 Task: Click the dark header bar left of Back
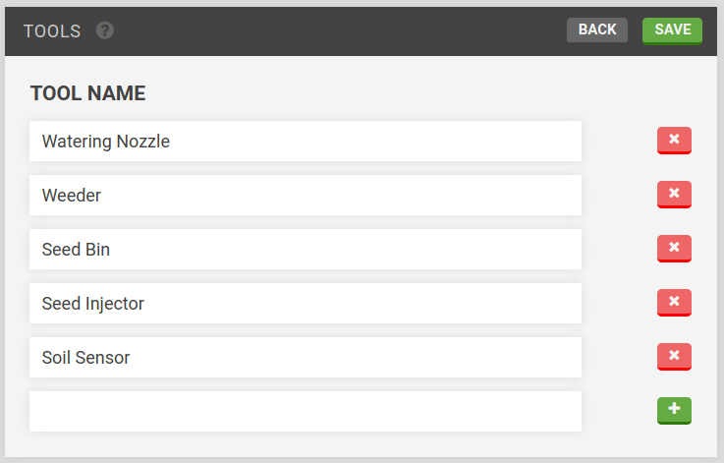[334, 30]
